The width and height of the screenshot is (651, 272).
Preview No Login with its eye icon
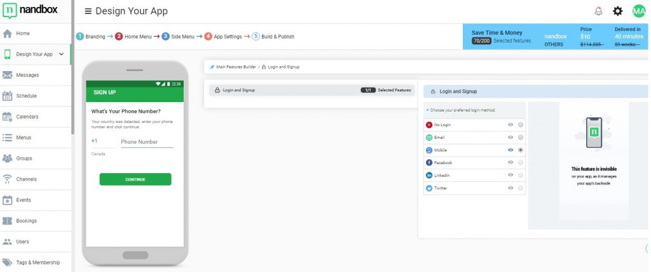coord(511,125)
